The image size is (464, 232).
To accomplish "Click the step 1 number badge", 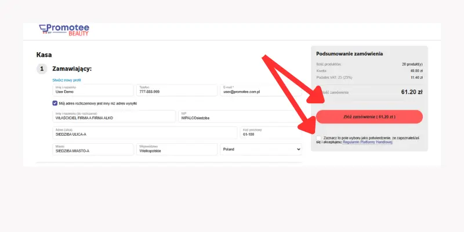I will (41, 69).
